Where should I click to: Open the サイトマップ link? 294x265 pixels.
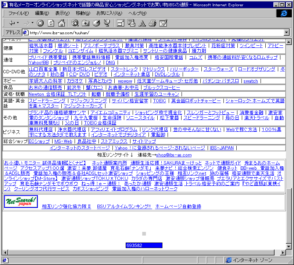144,141
